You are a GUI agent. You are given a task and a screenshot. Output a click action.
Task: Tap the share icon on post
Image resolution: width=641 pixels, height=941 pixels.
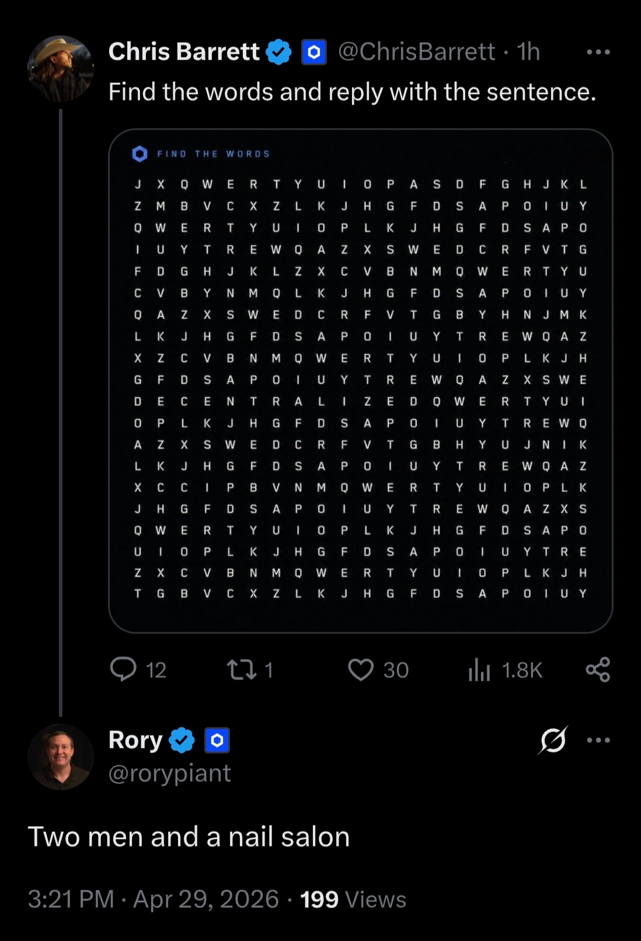[598, 670]
